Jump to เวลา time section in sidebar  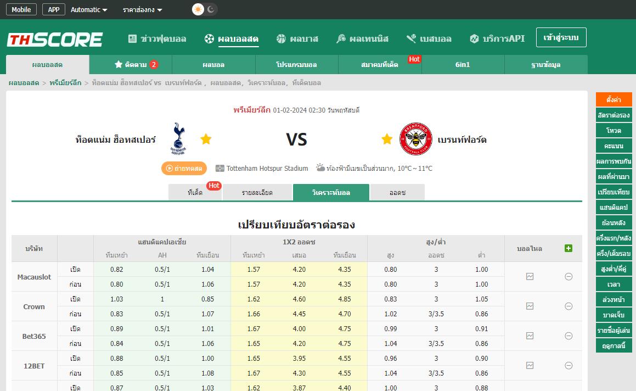click(614, 284)
